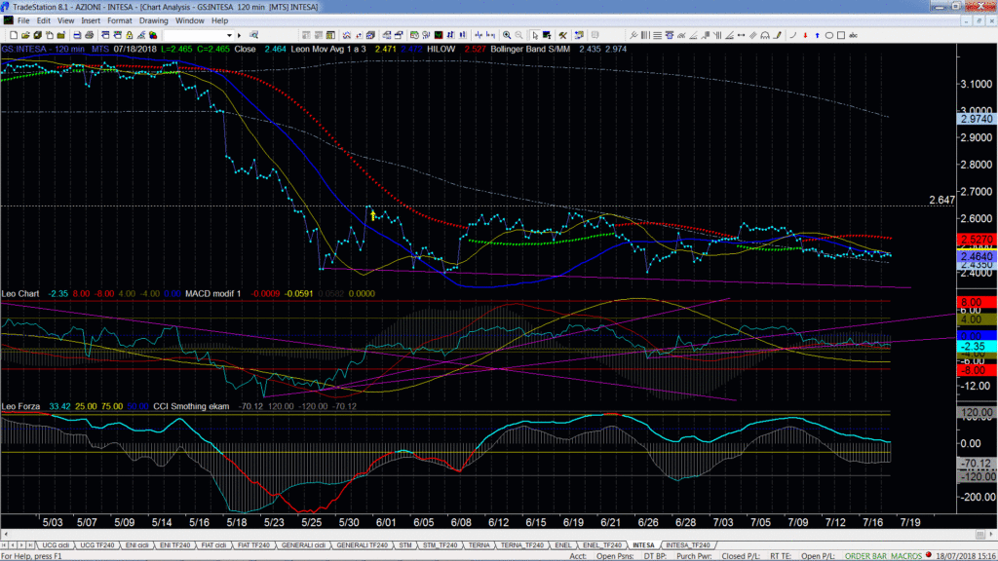Screen dimensions: 998x561
Task: Click the 2.4640 last price label
Action: [x=977, y=257]
